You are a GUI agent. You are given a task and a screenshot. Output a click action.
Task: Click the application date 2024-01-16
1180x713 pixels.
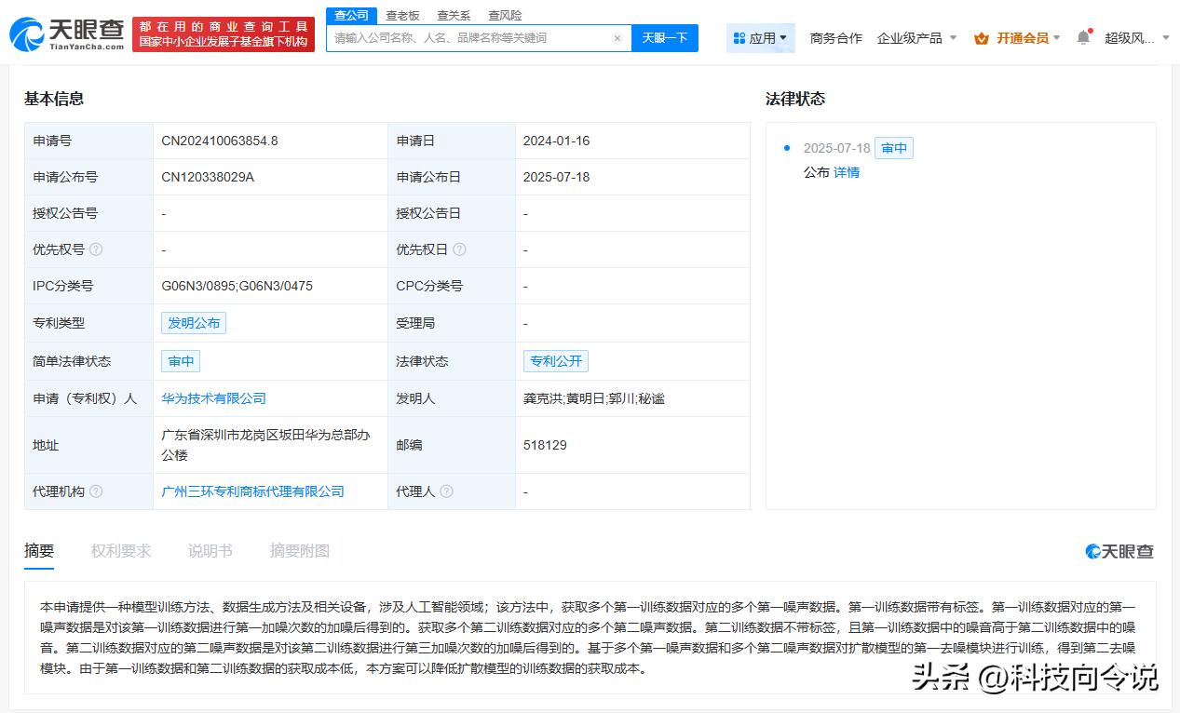click(556, 141)
